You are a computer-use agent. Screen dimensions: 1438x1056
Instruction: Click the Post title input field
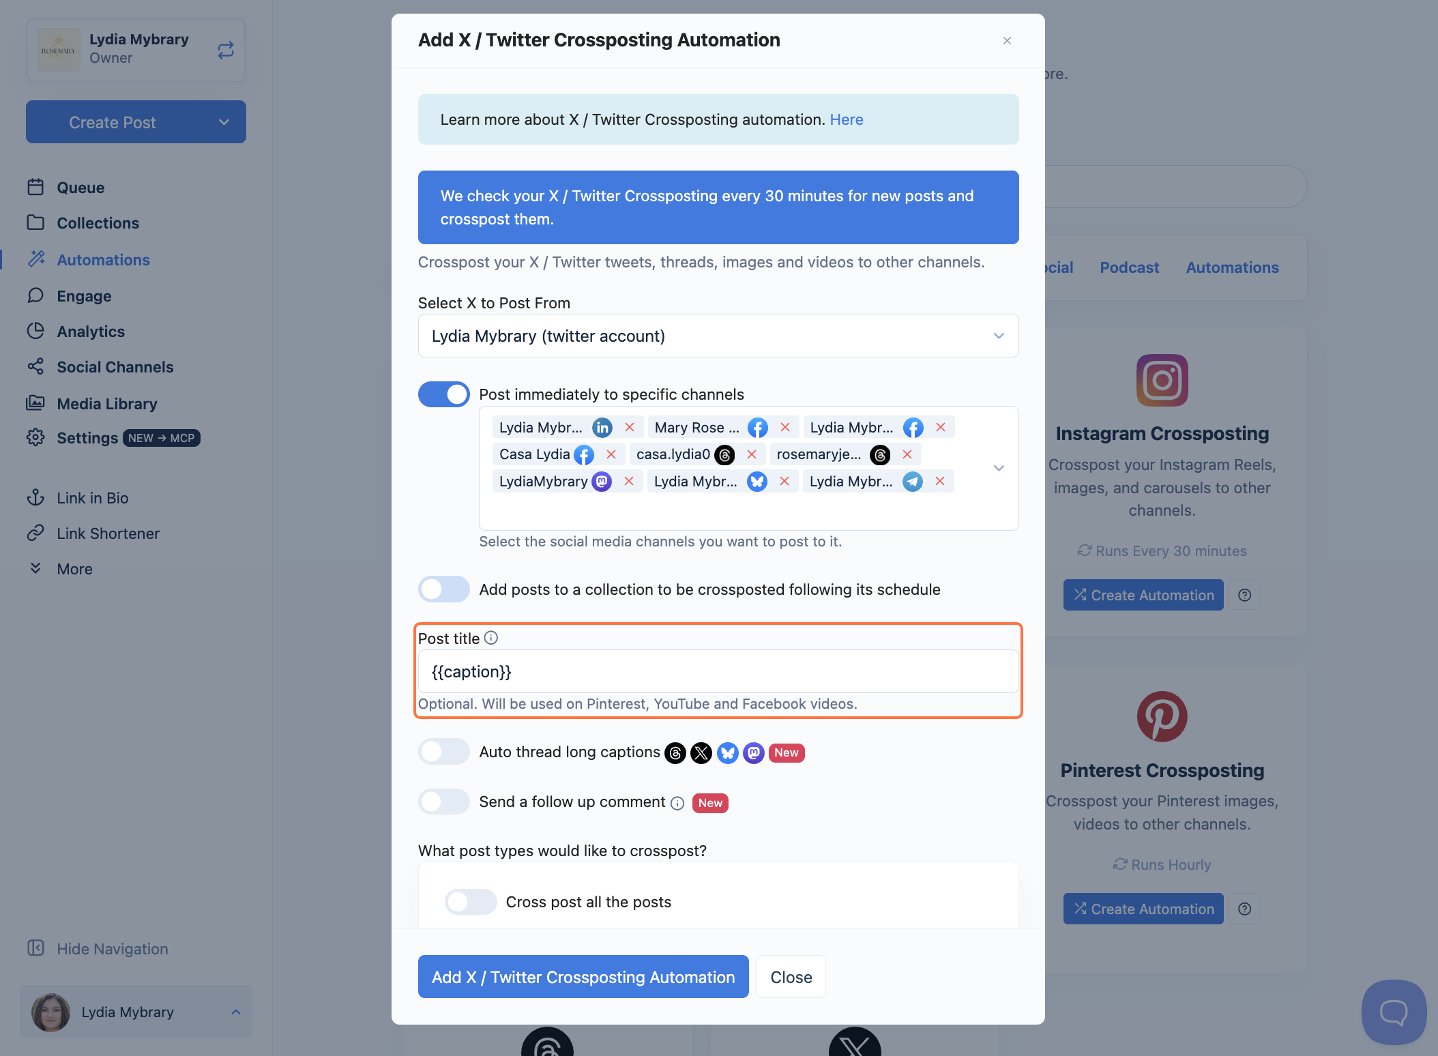tap(718, 671)
